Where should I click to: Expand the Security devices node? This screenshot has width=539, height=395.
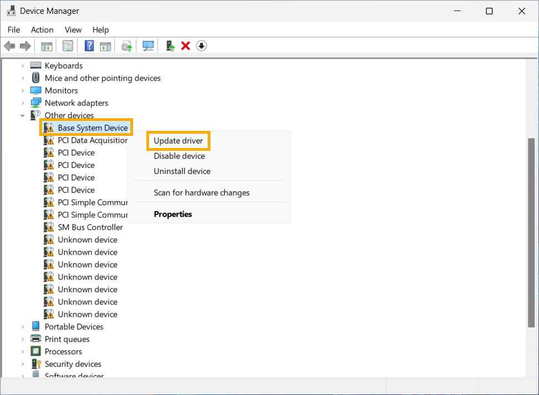click(23, 364)
